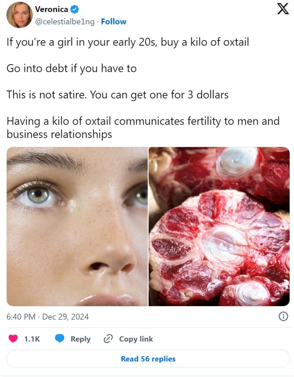Click the Reply label
This screenshot has width=294, height=377.
tap(81, 339)
